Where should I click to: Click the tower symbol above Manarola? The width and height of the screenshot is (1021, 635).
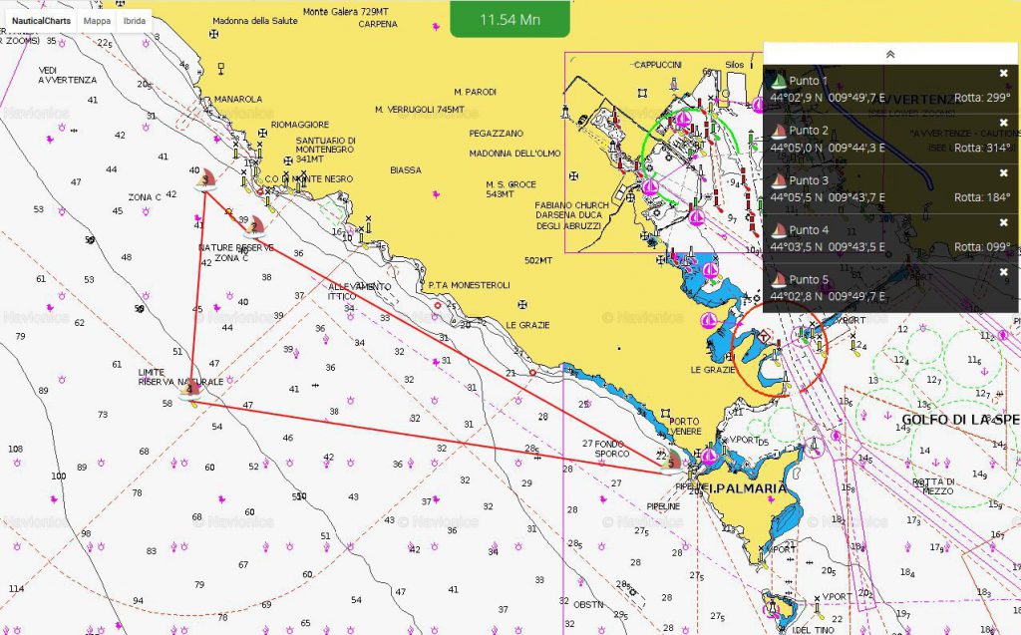221,68
